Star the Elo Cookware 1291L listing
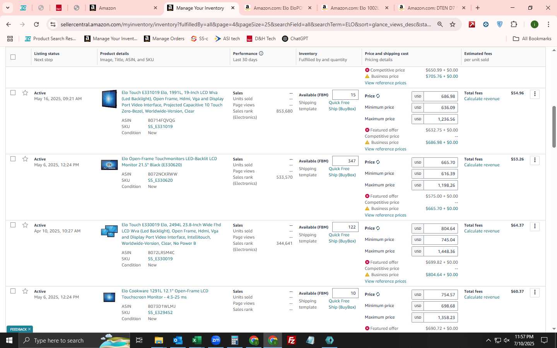The width and height of the screenshot is (557, 348). pyautogui.click(x=25, y=291)
